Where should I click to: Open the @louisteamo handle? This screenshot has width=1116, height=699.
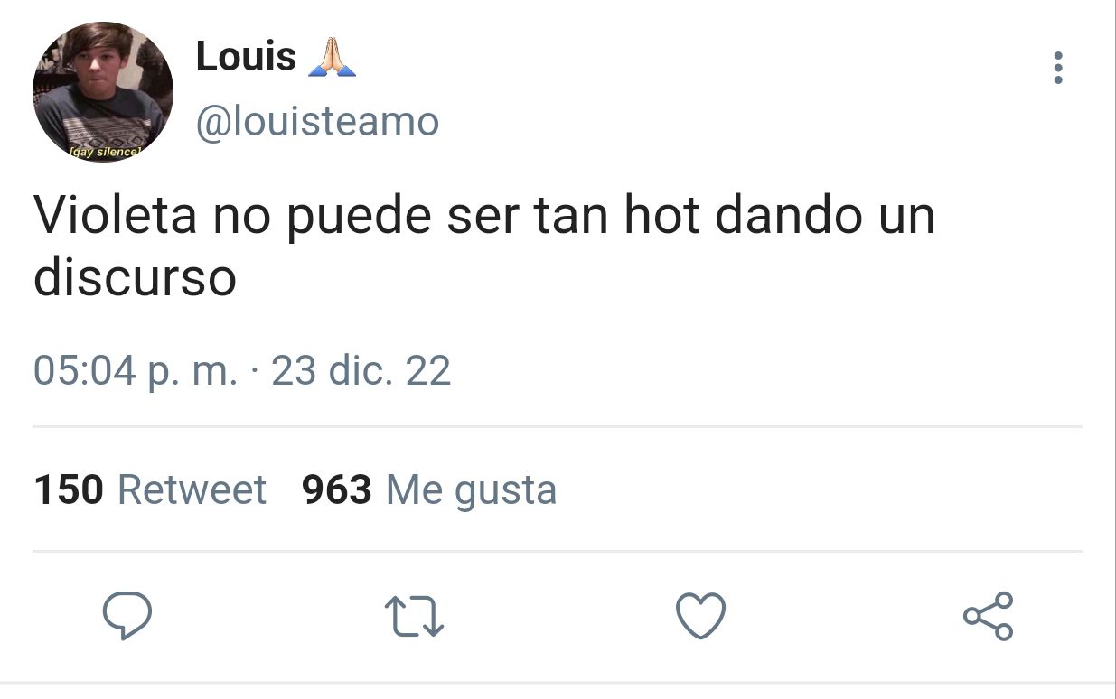click(x=317, y=121)
